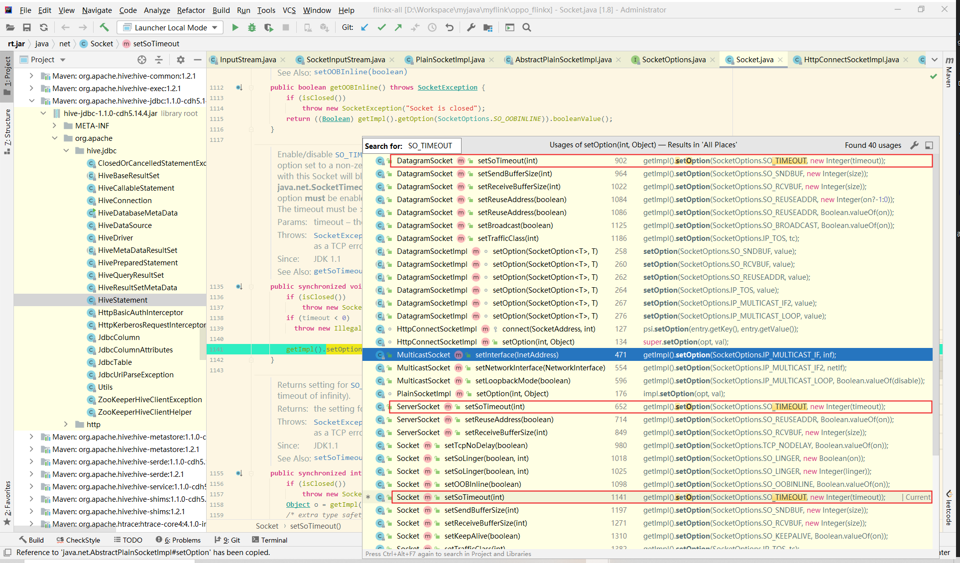Open Project panel gear options
Image resolution: width=960 pixels, height=563 pixels.
(x=181, y=60)
